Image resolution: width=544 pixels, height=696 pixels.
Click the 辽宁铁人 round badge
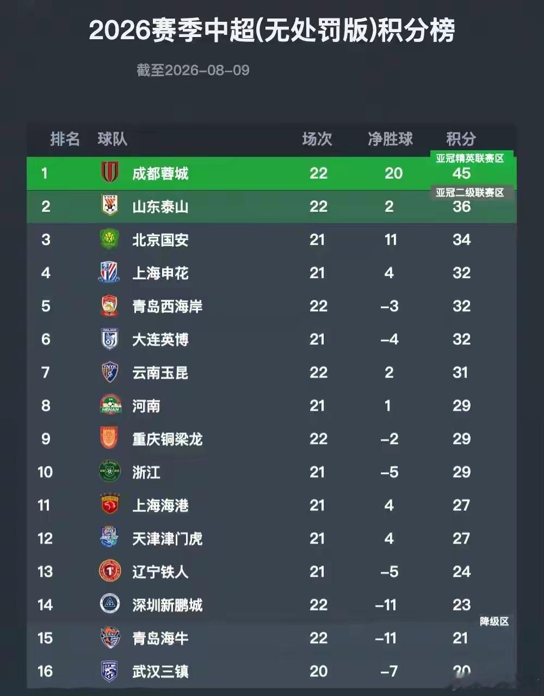click(x=110, y=571)
